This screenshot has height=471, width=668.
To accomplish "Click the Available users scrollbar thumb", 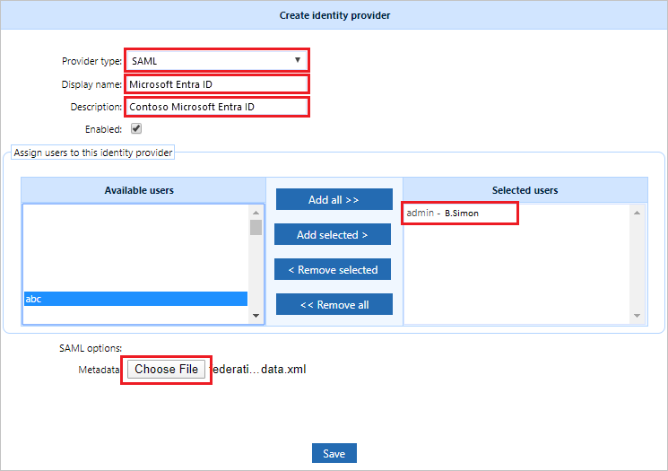I will pyautogui.click(x=256, y=227).
